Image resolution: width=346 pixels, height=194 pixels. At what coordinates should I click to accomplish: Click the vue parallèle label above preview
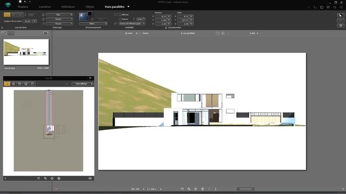(189, 33)
